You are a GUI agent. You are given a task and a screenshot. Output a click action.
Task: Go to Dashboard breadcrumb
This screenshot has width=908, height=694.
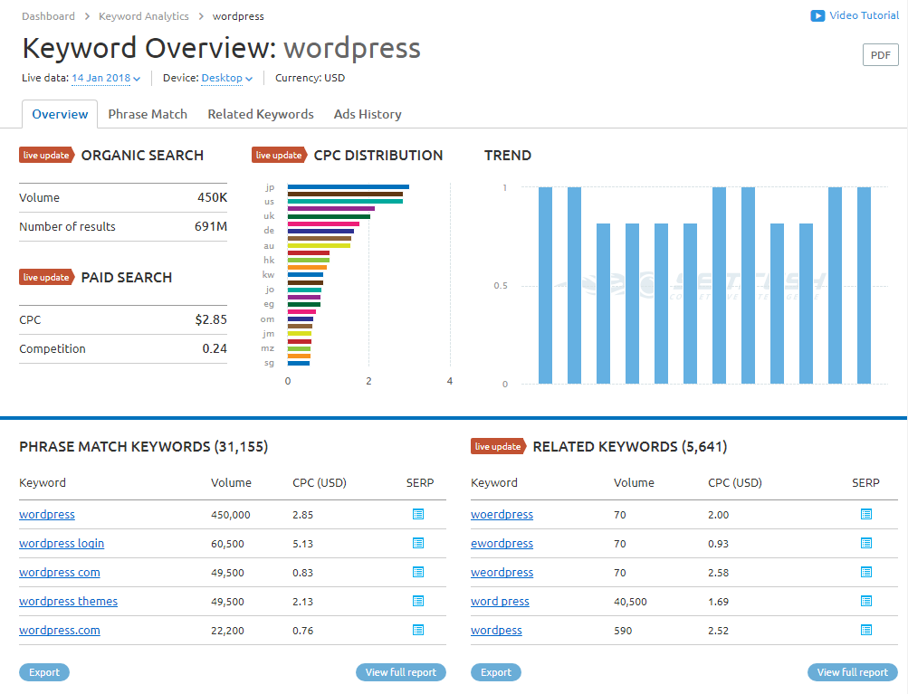pyautogui.click(x=48, y=16)
